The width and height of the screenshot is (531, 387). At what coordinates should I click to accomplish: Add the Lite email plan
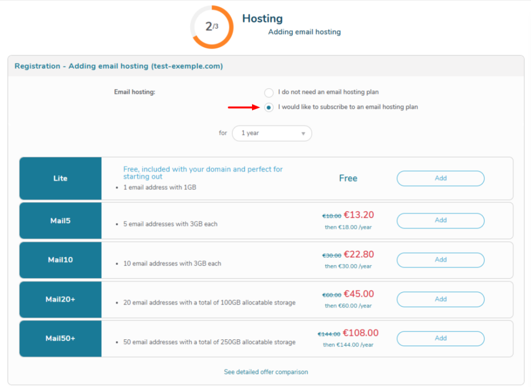click(x=440, y=178)
